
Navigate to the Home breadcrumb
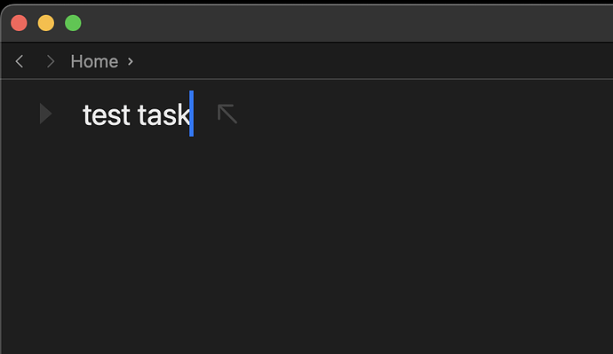point(94,62)
